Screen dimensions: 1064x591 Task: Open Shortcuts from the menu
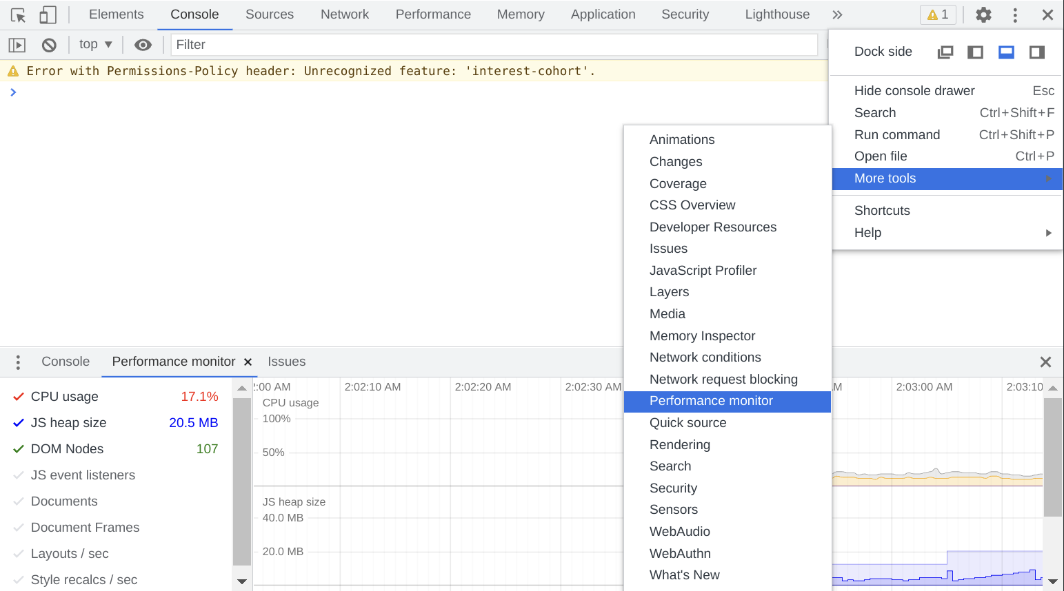pyautogui.click(x=947, y=211)
